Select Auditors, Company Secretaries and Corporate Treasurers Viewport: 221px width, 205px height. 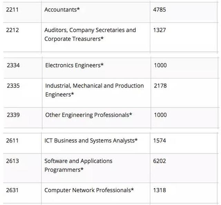(90, 35)
